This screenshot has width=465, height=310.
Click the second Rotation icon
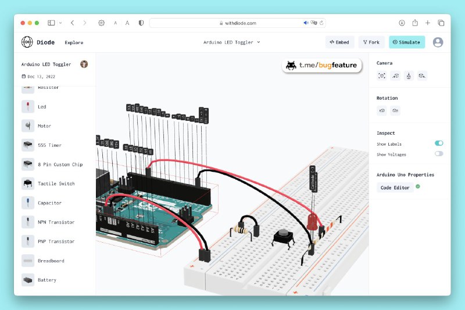395,110
